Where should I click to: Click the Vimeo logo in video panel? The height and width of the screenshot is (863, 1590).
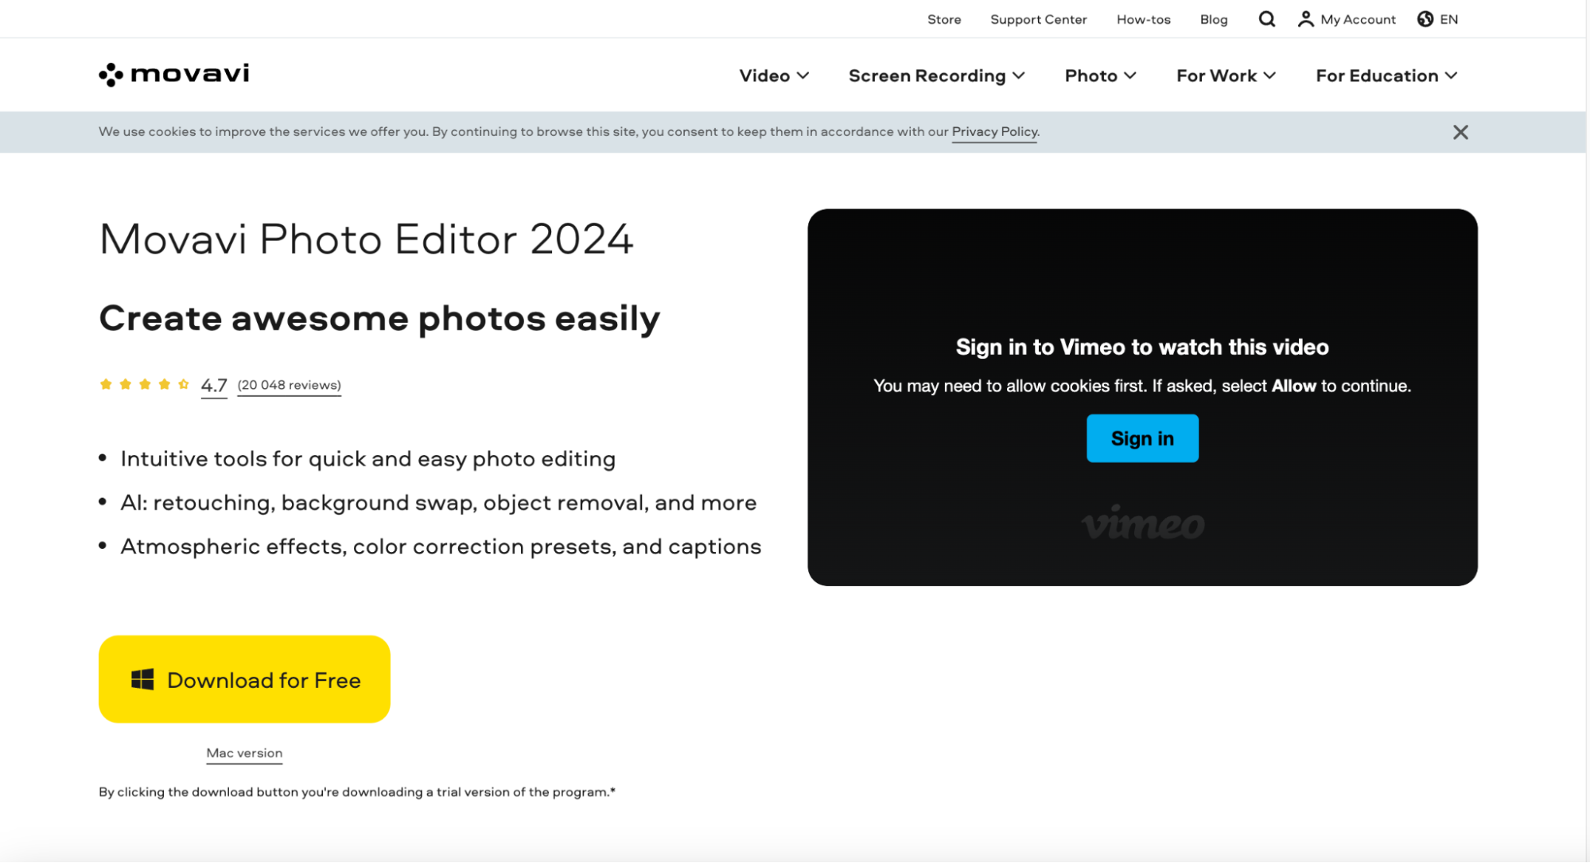(1142, 523)
